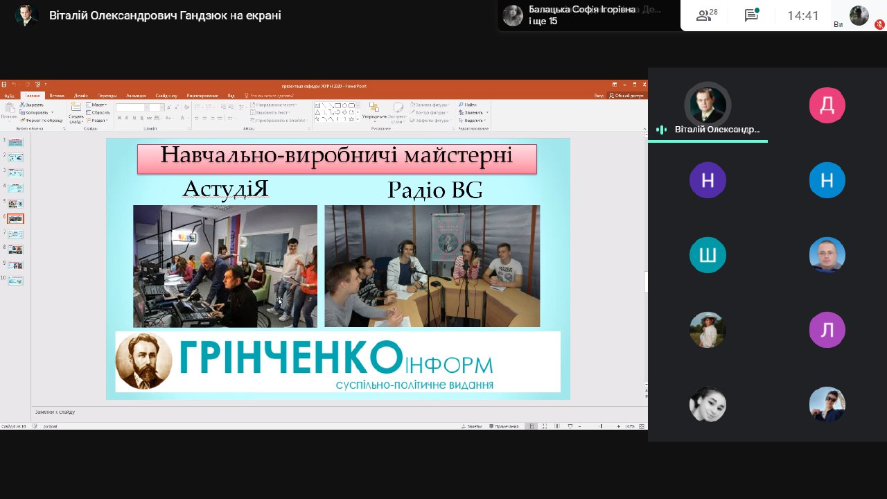Click Найти (Find) in the ribbon
Image resolution: width=887 pixels, height=499 pixels.
point(467,105)
